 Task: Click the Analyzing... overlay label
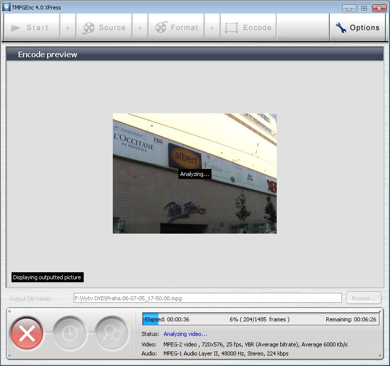click(194, 174)
